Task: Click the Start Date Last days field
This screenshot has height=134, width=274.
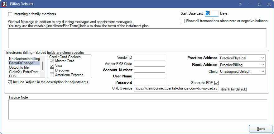Action: click(x=211, y=13)
